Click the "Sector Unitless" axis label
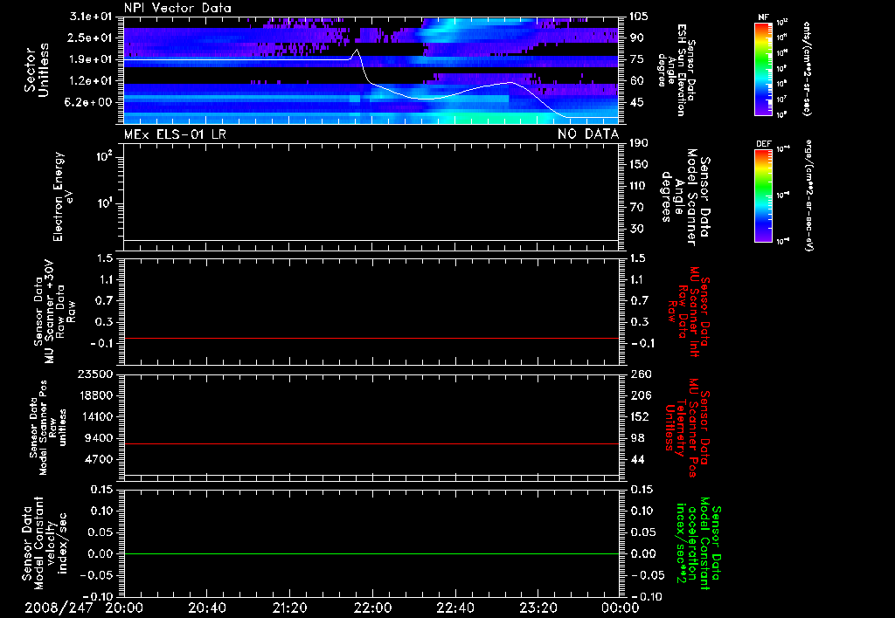The image size is (895, 618). point(37,70)
